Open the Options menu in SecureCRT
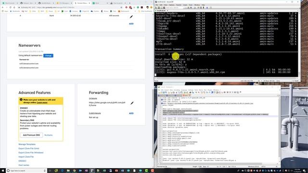The height and width of the screenshot is (173, 308). tap(171, 5)
